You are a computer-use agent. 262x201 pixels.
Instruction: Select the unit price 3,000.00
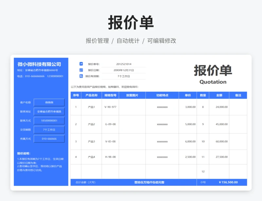point(188,107)
